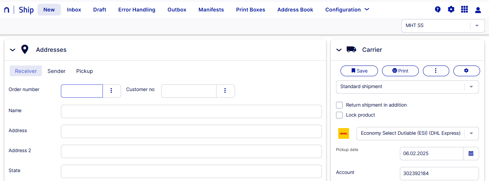
Task: Switch to the Sender tab
Action: coord(56,71)
